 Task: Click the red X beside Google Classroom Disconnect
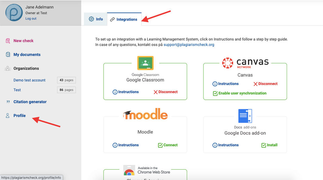point(155,92)
